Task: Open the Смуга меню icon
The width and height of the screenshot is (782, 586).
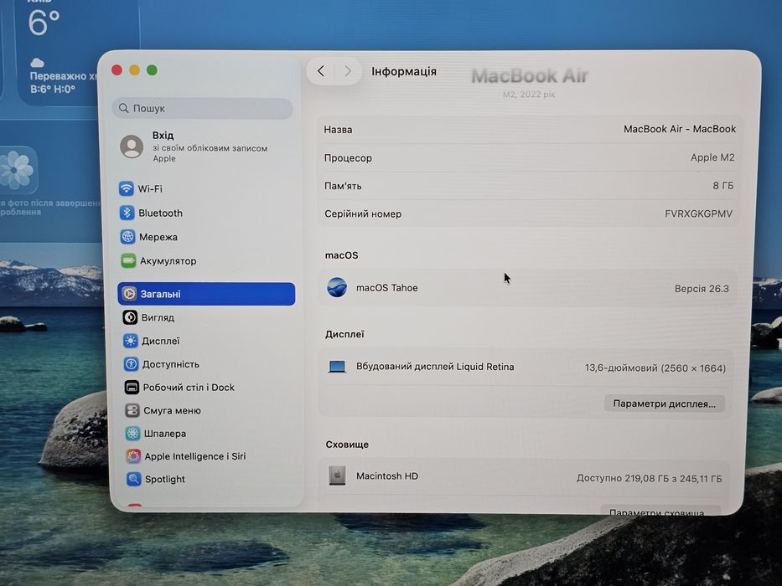Action: pos(132,410)
